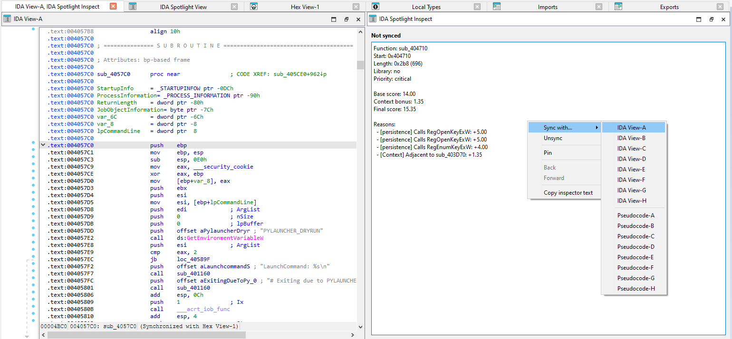Maximize the IDA Spotlight Inspect panel
This screenshot has height=339, width=732.
pyautogui.click(x=699, y=19)
